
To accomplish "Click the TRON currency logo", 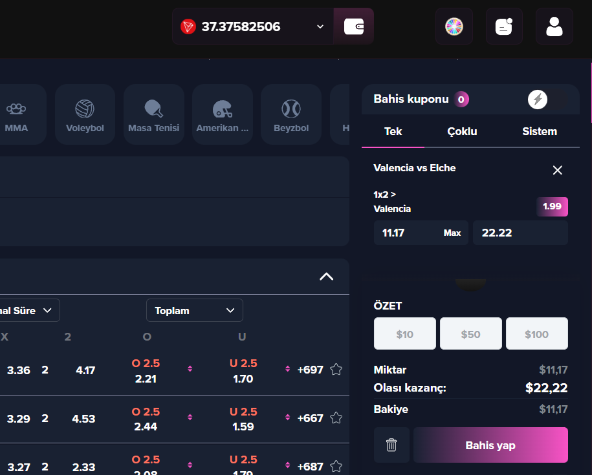I will (188, 26).
